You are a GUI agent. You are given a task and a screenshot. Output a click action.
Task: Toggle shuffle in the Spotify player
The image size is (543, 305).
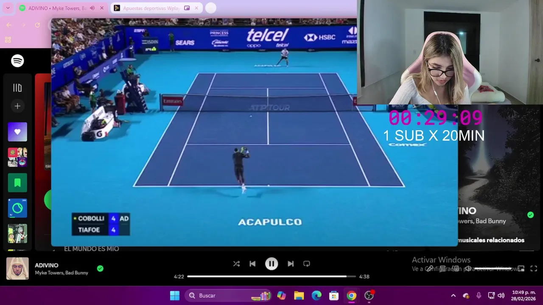[236, 263]
